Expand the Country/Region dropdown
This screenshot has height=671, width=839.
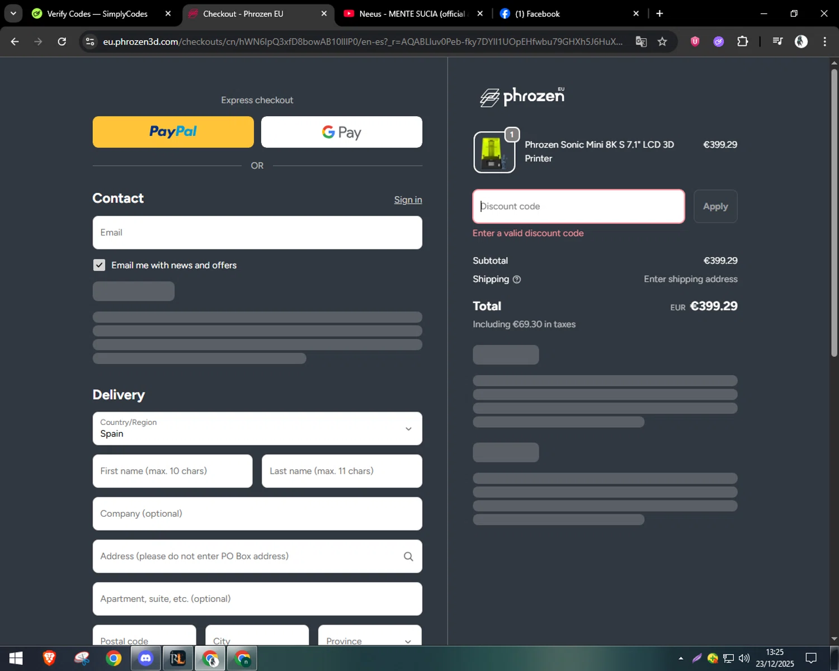coord(257,429)
